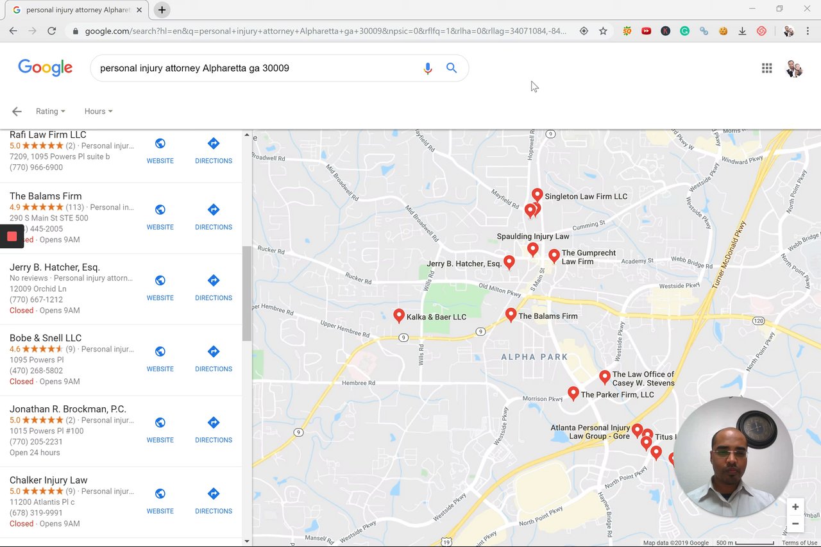This screenshot has height=547, width=821.
Task: Open Jonathan R. Brockman website icon
Action: tap(160, 423)
